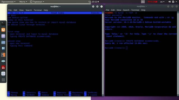Viewport: 179px width, 100px height.
Task: Open Search menu in left terminal
Action: (x=29, y=10)
